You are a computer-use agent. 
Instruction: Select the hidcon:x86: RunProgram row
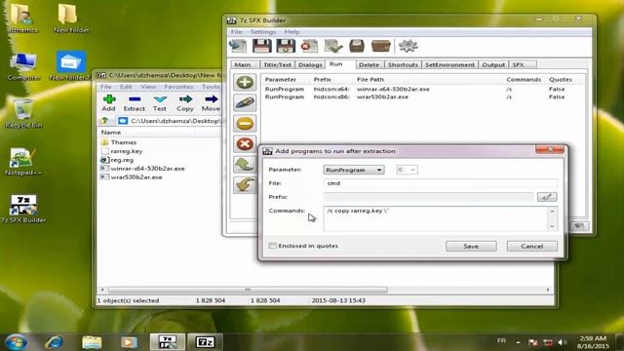tap(422, 97)
